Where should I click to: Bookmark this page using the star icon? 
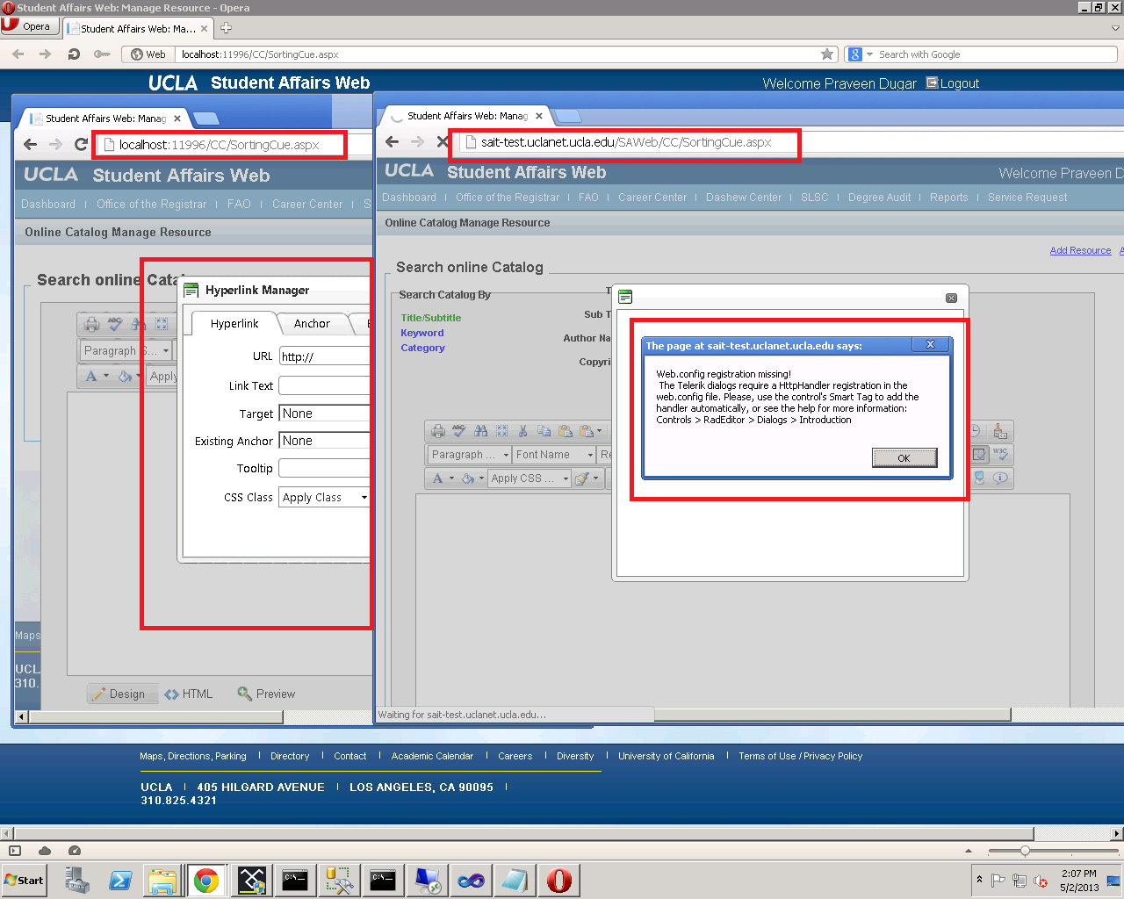827,54
